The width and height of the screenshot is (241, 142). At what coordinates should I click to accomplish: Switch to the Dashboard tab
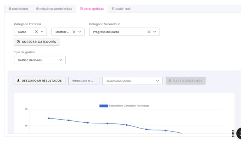coord(18,9)
